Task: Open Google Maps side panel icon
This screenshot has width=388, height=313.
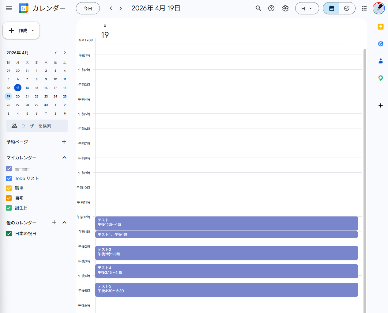Action: tap(380, 78)
